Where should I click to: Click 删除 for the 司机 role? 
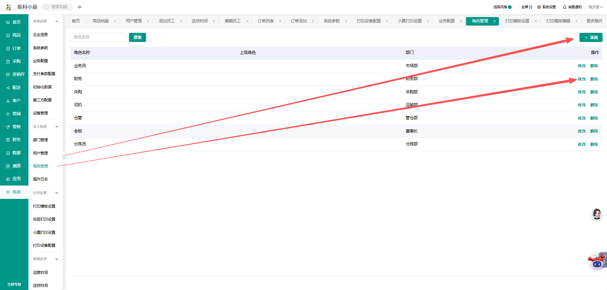pyautogui.click(x=594, y=105)
